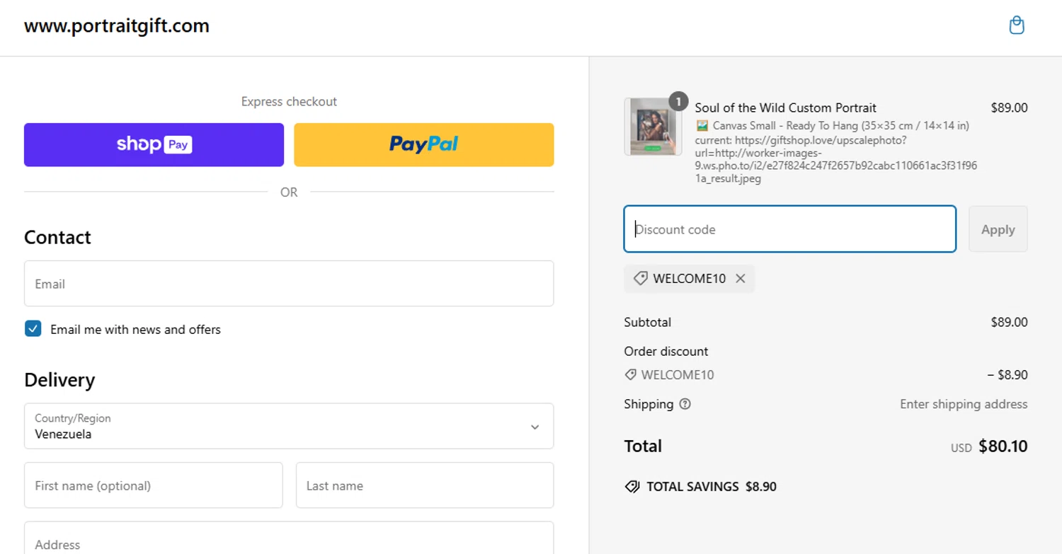Focus the Last name field
Image resolution: width=1062 pixels, height=554 pixels.
point(425,485)
